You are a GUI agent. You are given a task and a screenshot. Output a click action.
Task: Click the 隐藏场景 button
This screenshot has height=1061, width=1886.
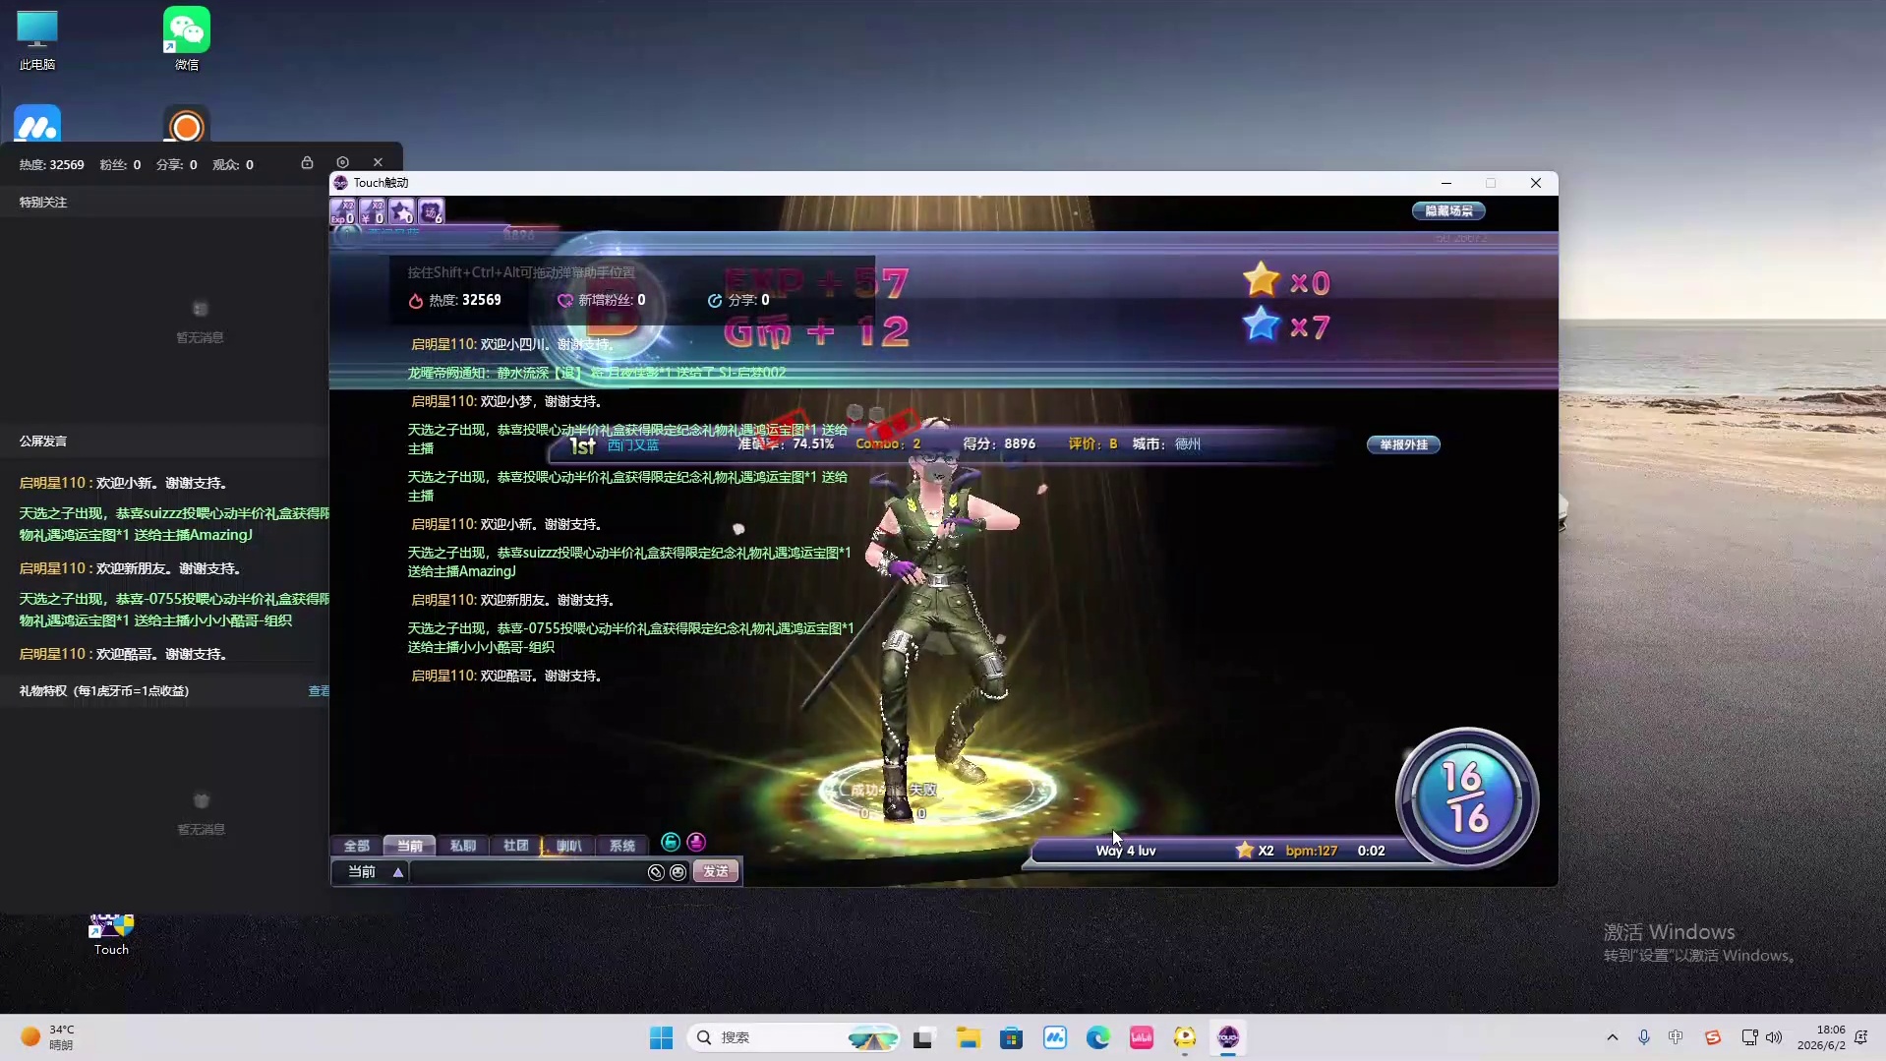click(1448, 210)
